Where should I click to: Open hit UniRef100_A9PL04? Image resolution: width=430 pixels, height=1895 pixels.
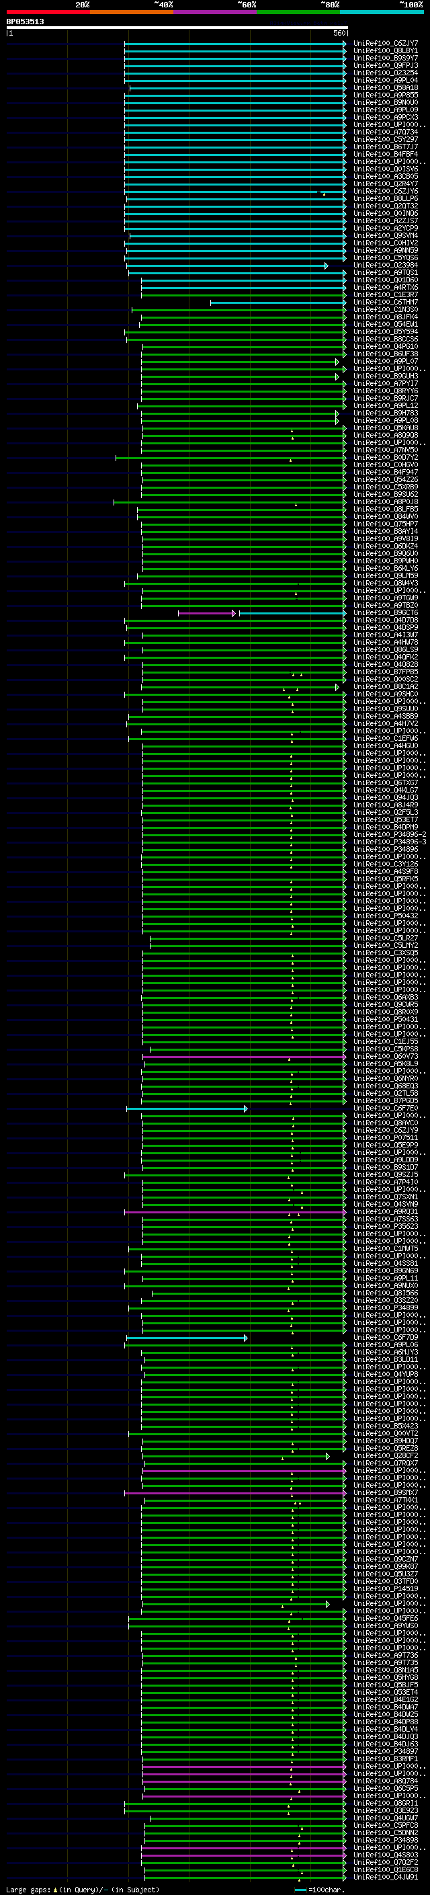click(x=386, y=80)
